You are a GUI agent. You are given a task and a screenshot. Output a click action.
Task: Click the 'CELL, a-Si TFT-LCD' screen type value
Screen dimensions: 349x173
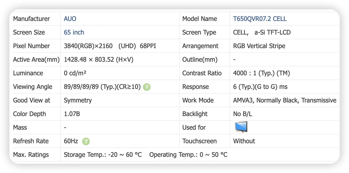262,32
